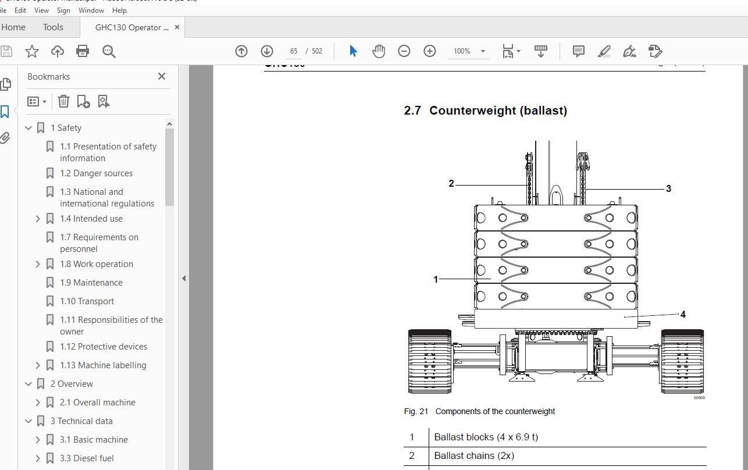Open the fit page options tool
Screen dimensions: 748x470
(511, 51)
